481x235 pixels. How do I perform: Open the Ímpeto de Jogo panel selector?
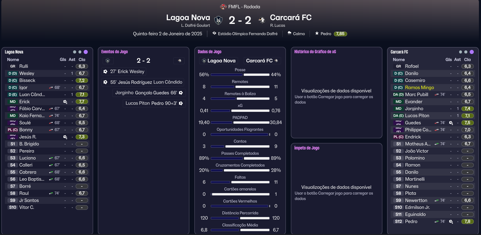click(x=307, y=148)
